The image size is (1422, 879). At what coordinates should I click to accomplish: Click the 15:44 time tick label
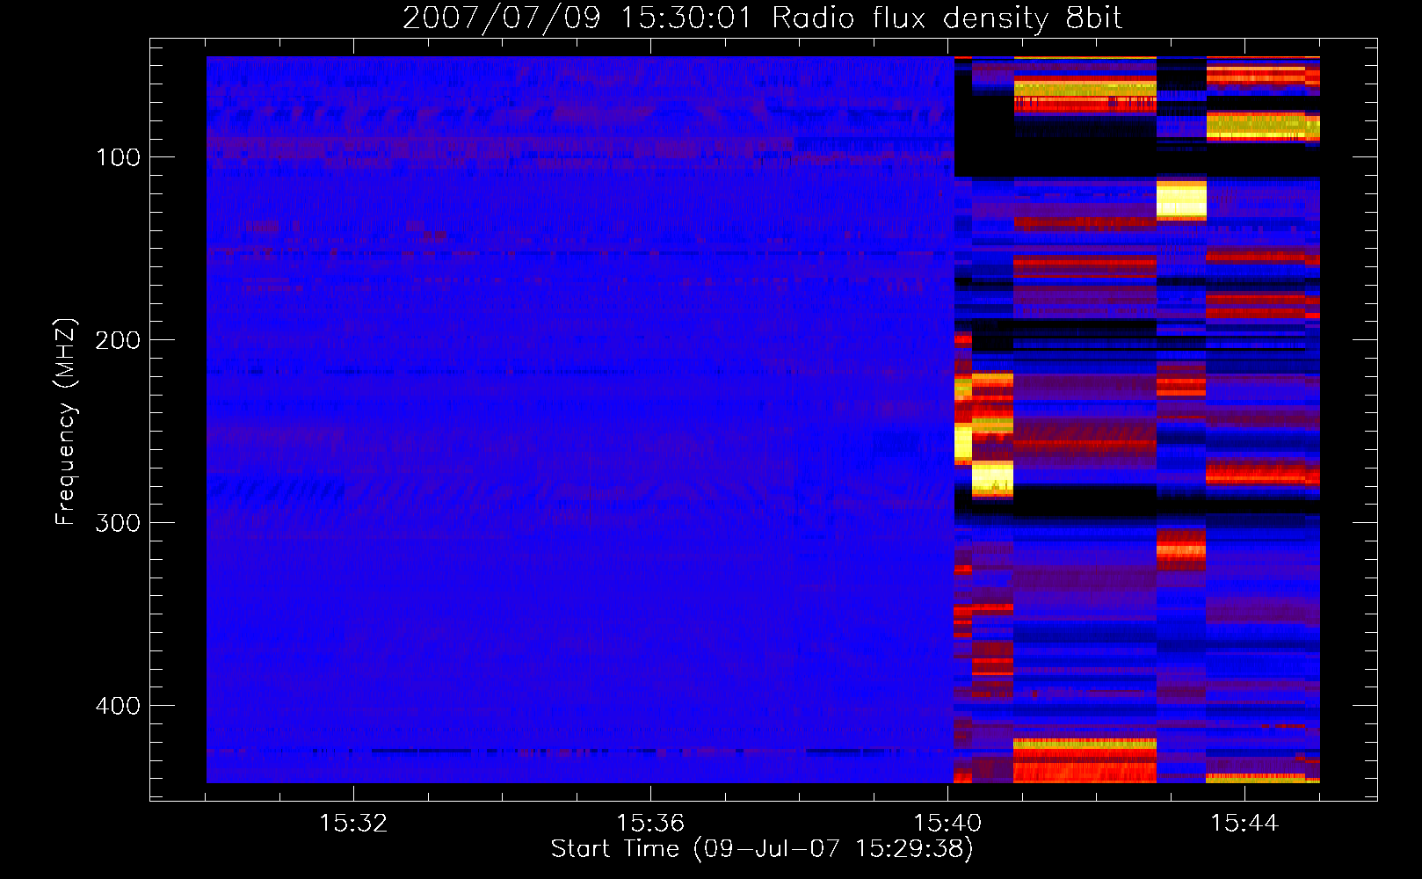(x=1244, y=824)
